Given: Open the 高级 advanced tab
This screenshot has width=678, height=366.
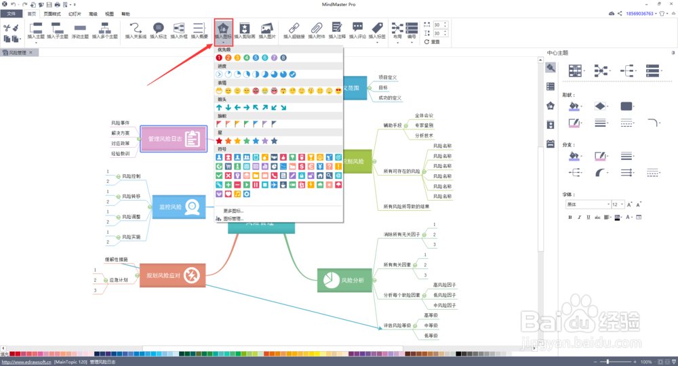Looking at the screenshot, I should point(93,14).
